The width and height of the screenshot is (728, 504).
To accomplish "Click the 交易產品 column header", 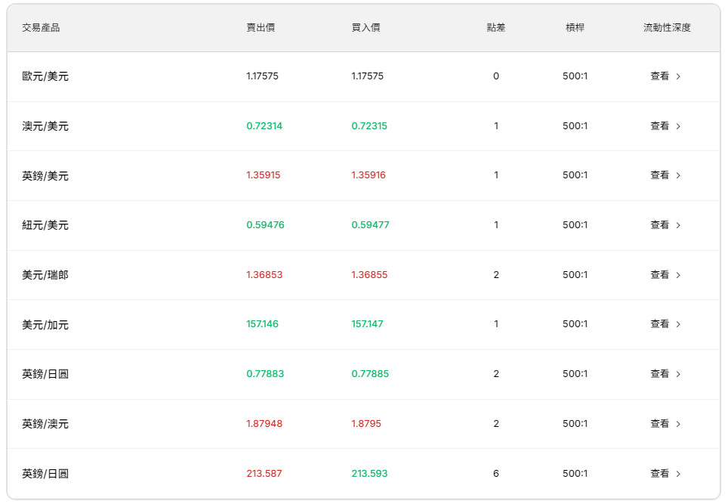I will point(41,28).
